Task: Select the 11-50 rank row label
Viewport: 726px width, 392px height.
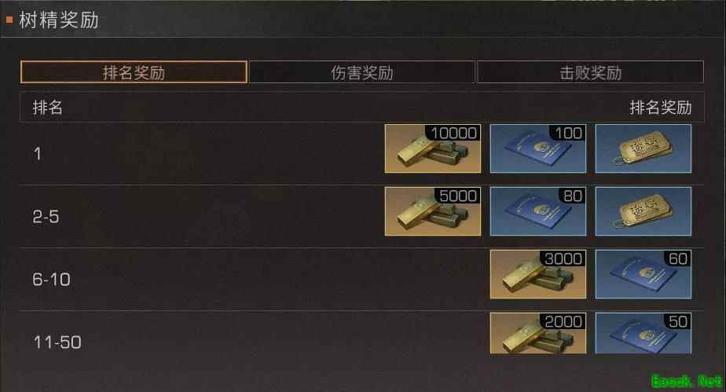Action: click(x=57, y=343)
